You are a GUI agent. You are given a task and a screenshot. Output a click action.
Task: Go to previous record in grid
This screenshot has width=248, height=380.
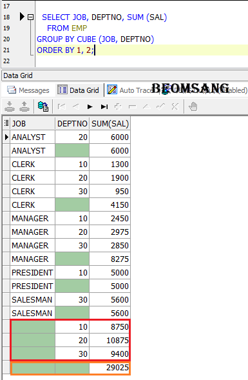(76, 106)
